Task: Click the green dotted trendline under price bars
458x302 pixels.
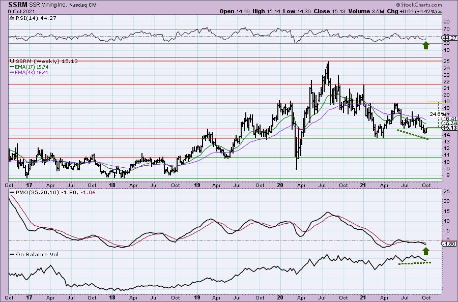Action: (413, 135)
